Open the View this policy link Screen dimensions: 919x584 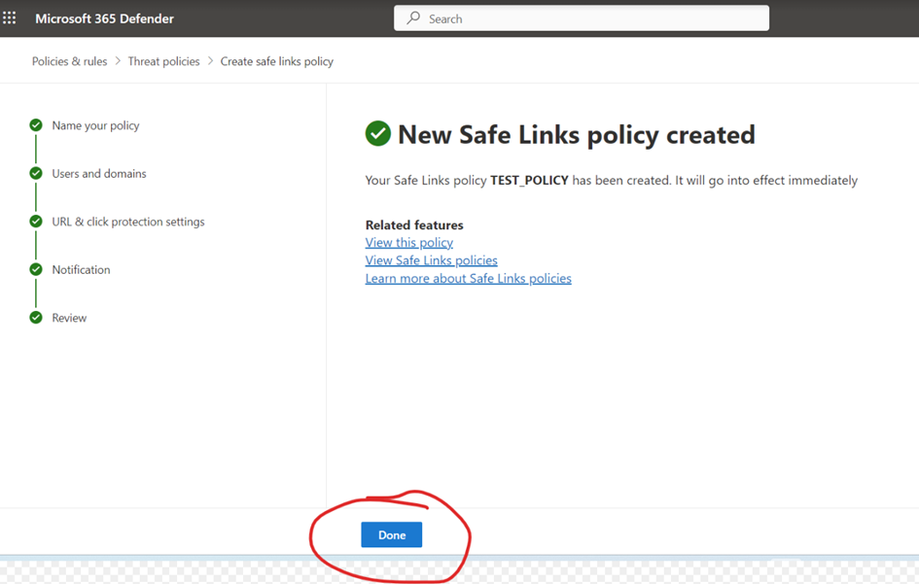coord(409,243)
